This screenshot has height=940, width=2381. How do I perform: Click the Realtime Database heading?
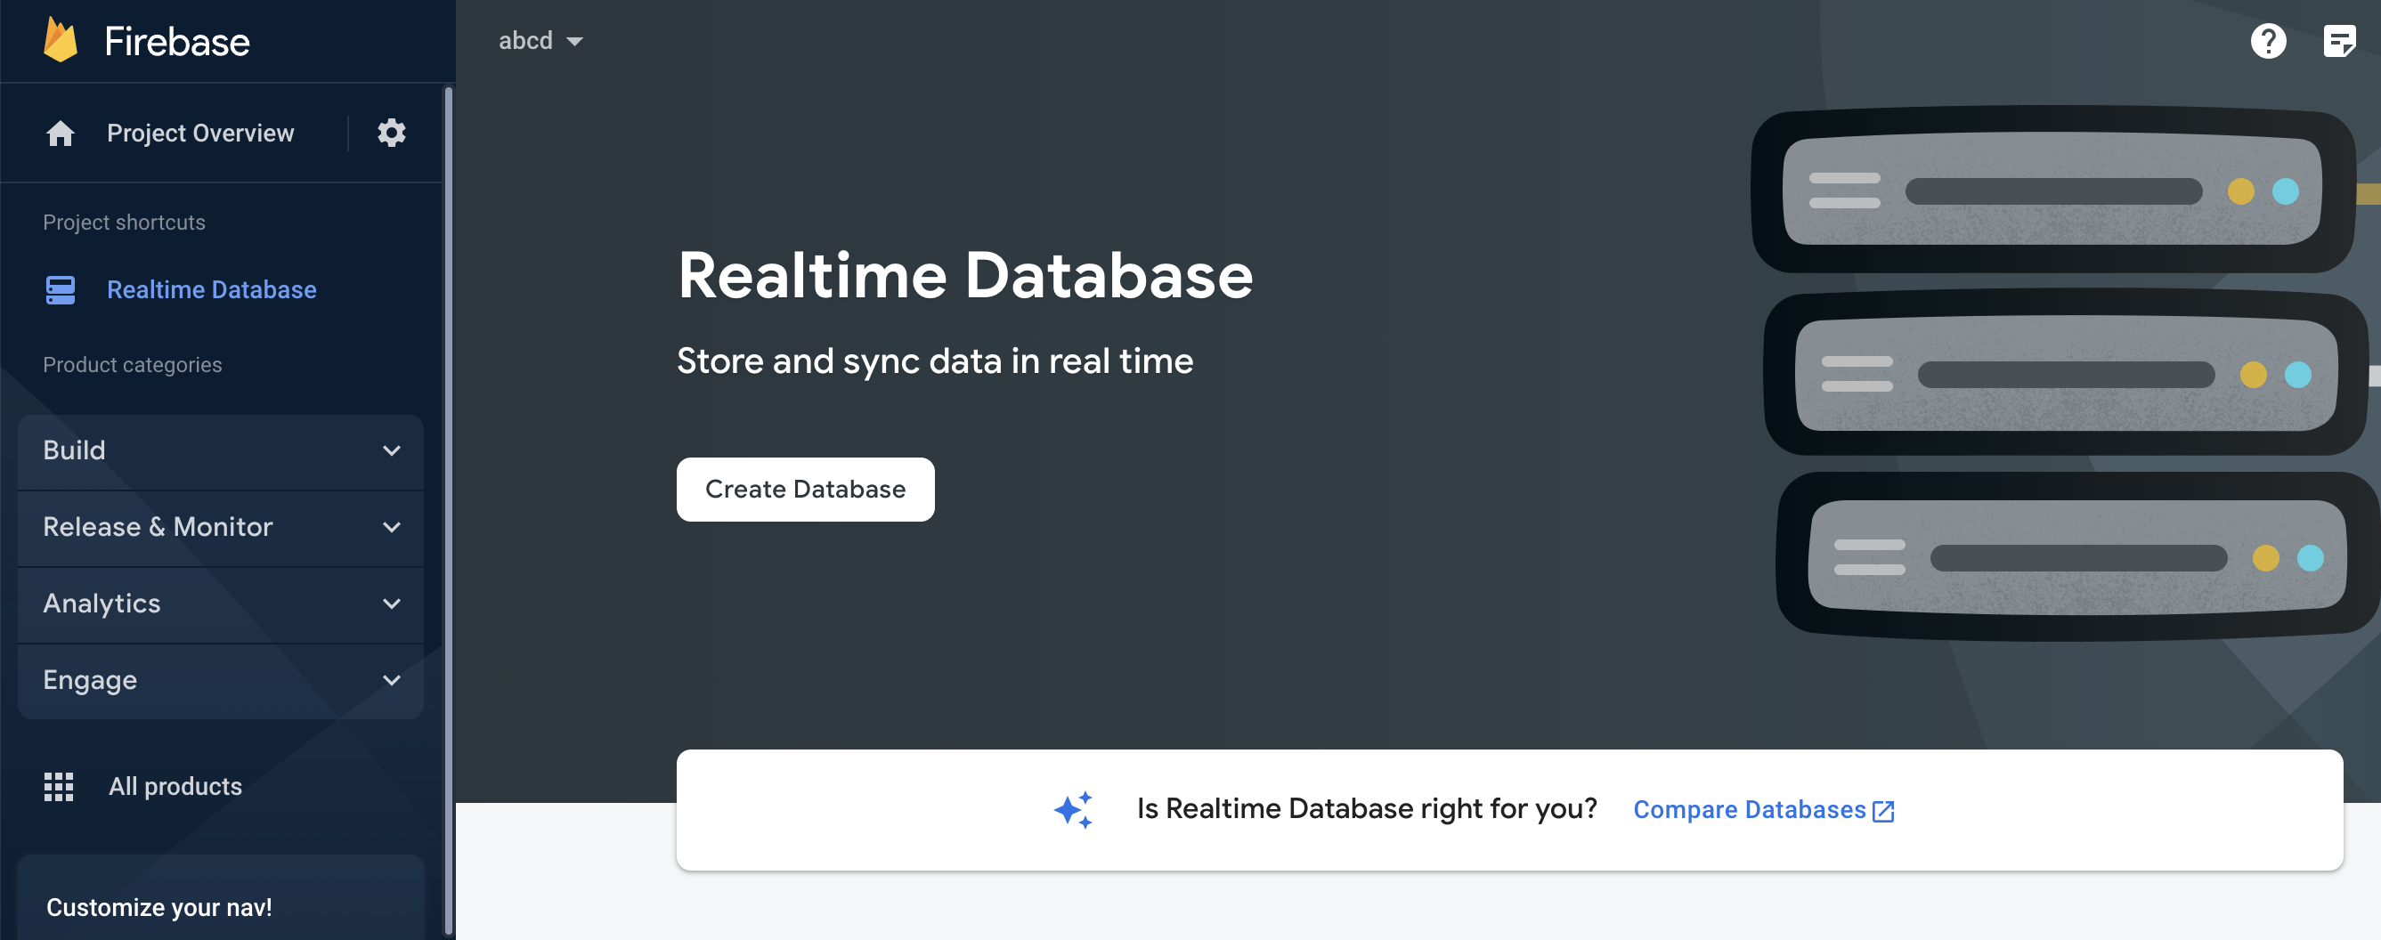pyautogui.click(x=965, y=275)
